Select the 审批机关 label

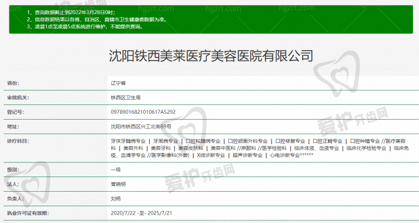coord(18,98)
